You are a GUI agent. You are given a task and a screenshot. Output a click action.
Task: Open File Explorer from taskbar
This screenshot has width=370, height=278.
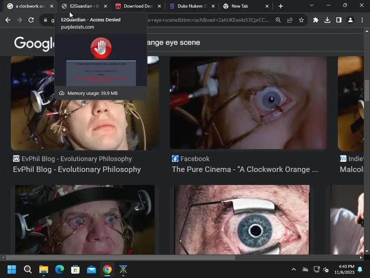pyautogui.click(x=44, y=269)
